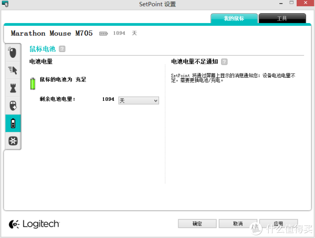This screenshot has width=315, height=238.
Task: Click the 1094 天 text in the header
Action: point(125,33)
